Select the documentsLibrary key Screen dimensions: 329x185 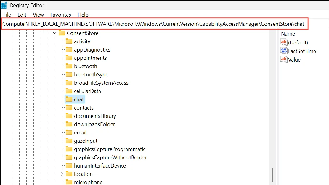click(95, 116)
